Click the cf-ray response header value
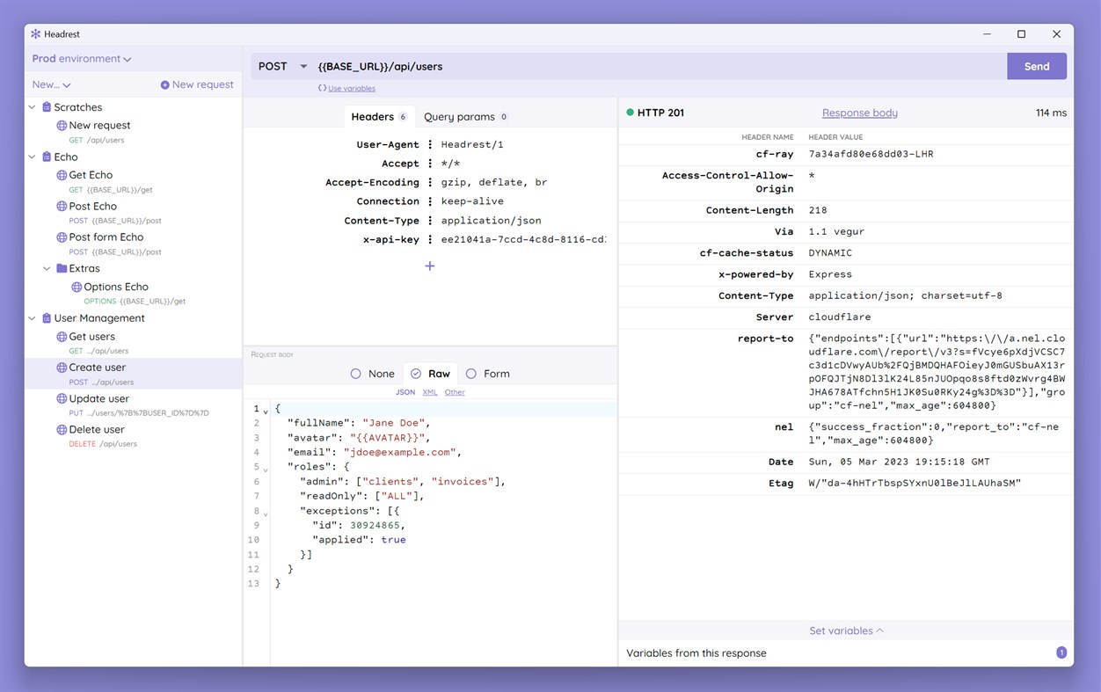 [x=871, y=154]
